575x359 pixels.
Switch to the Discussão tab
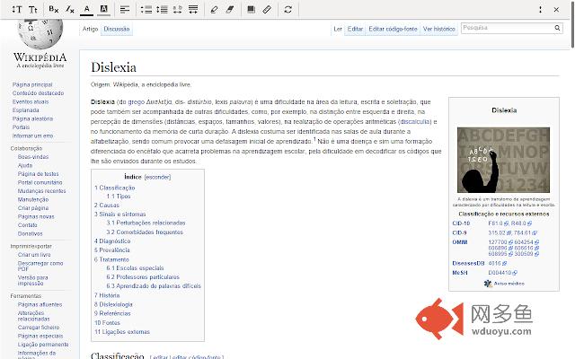pos(117,29)
